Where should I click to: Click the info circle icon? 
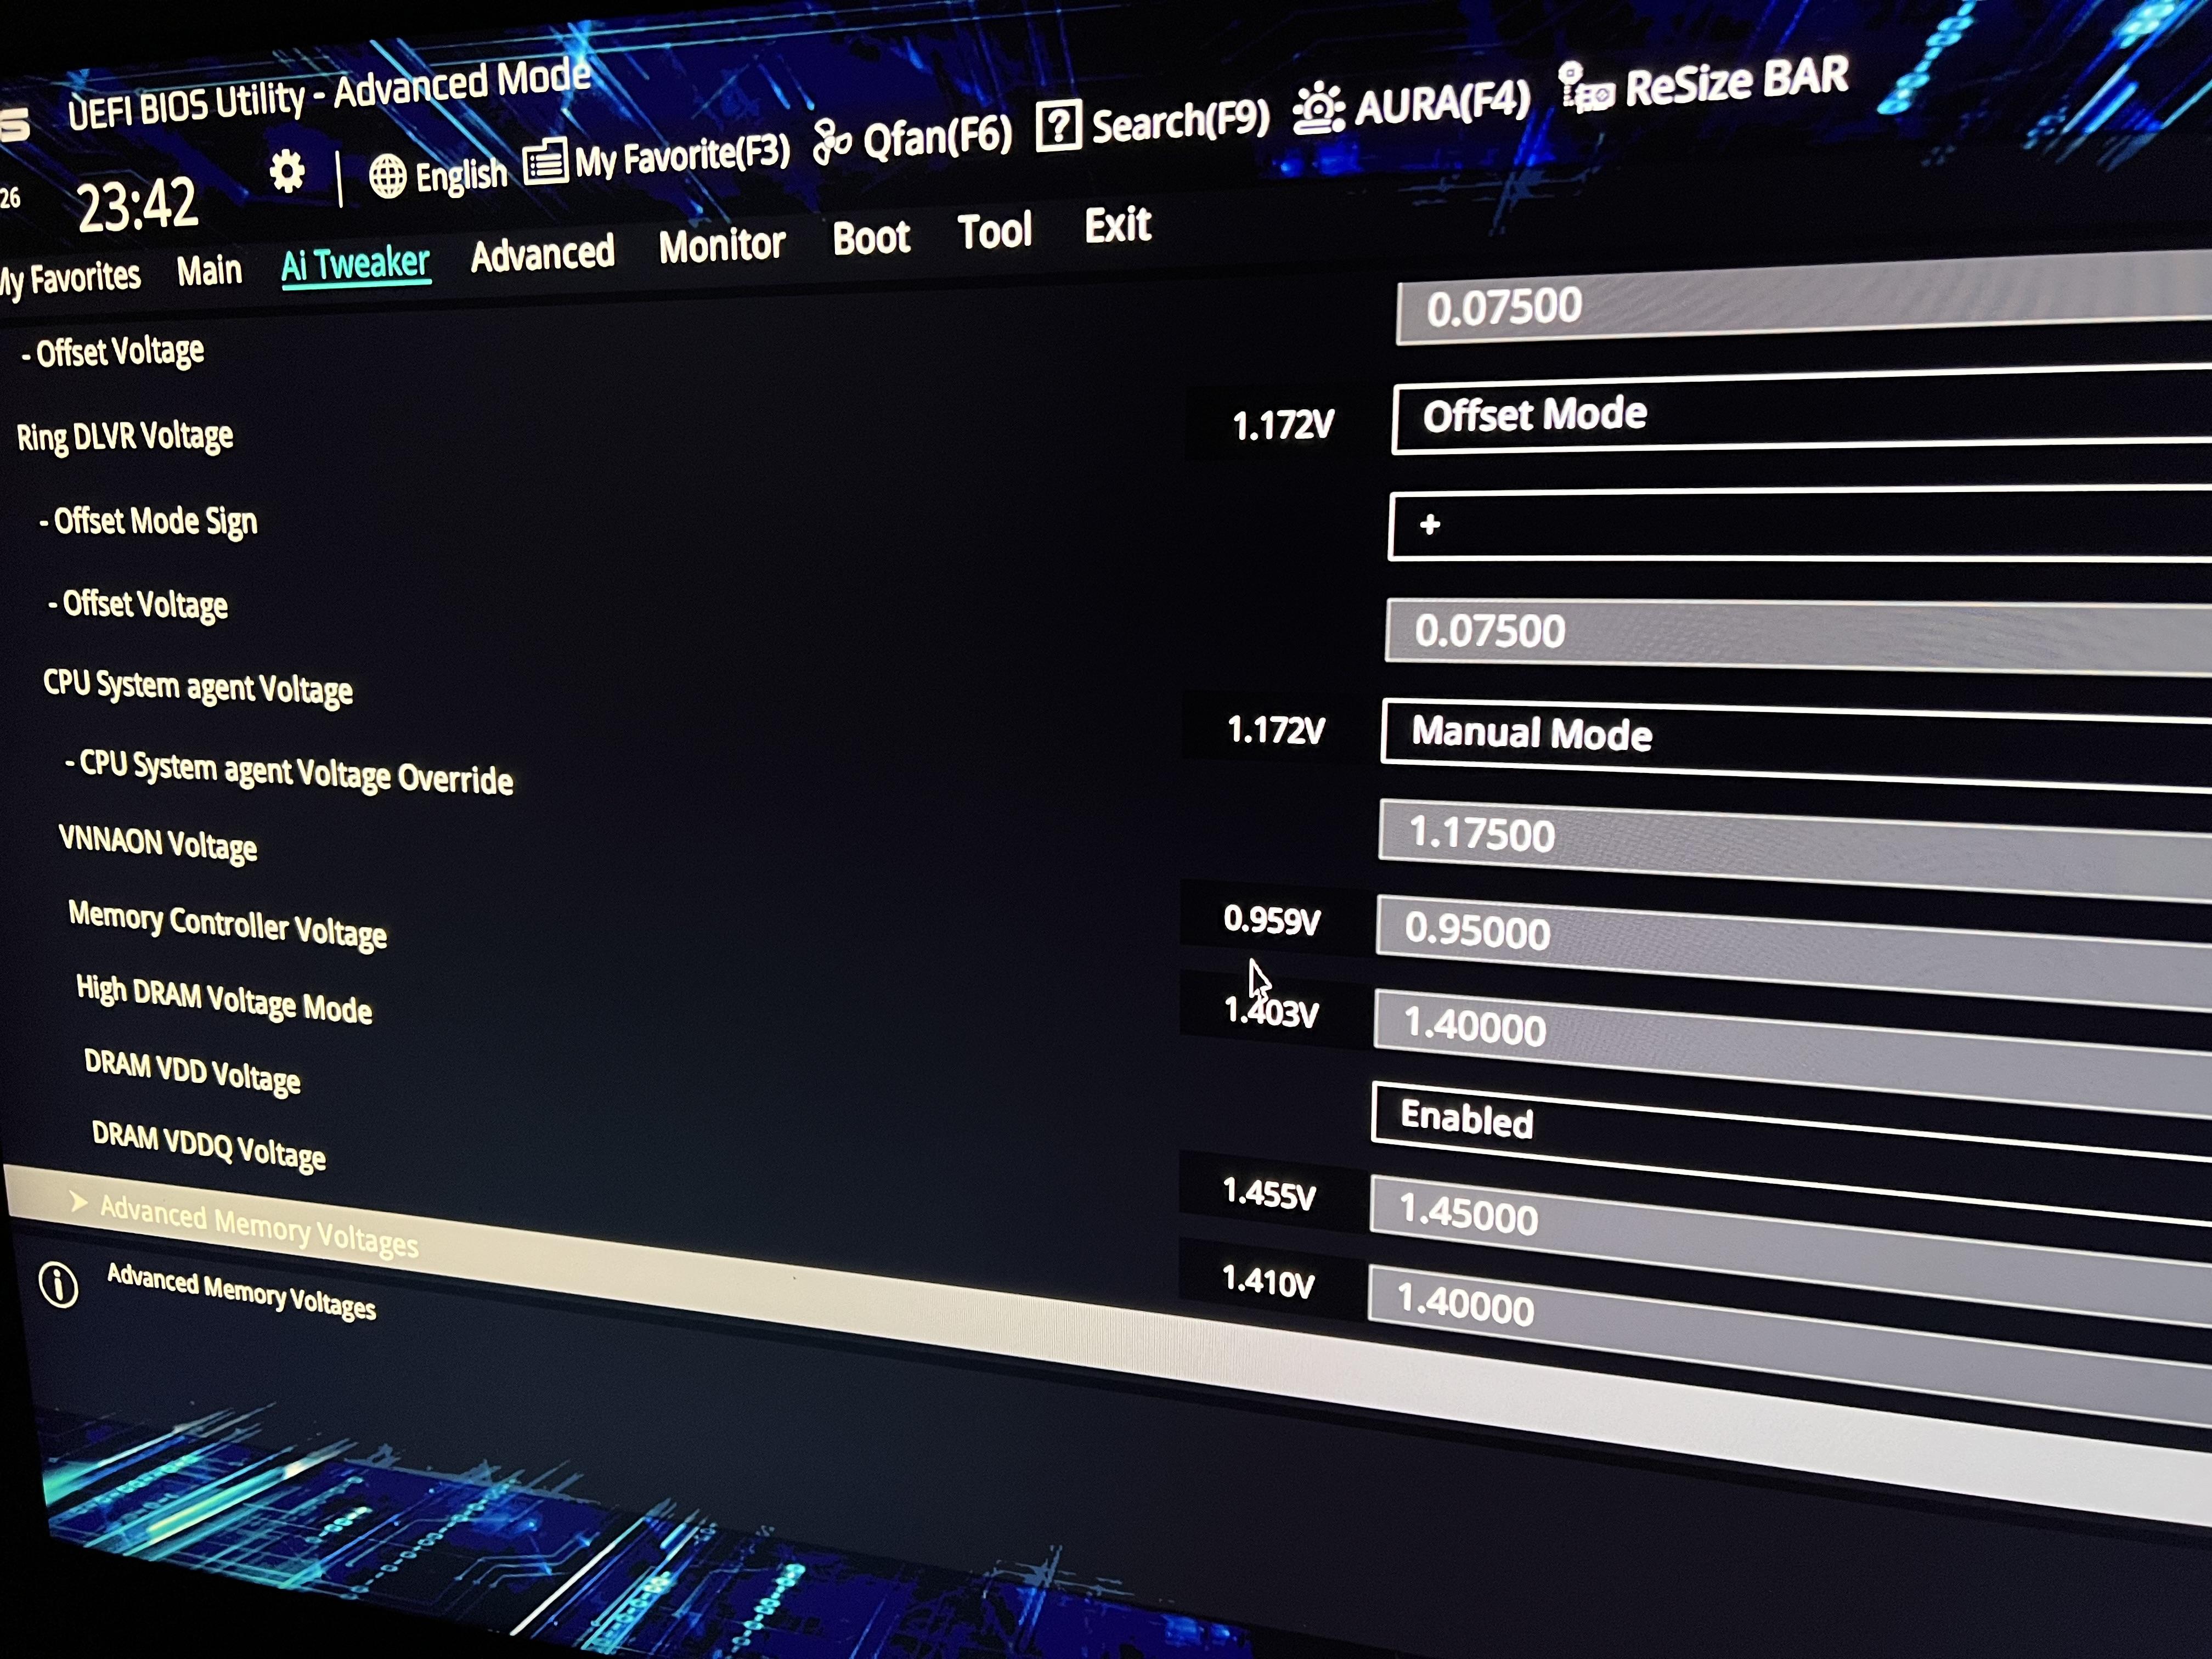(58, 1284)
